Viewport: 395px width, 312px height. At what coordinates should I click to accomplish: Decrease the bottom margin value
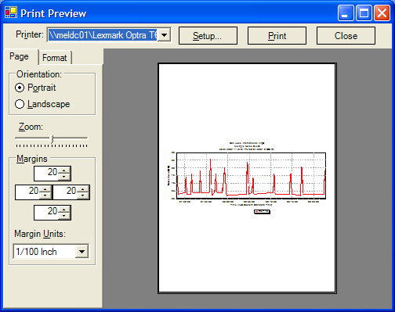click(x=64, y=216)
